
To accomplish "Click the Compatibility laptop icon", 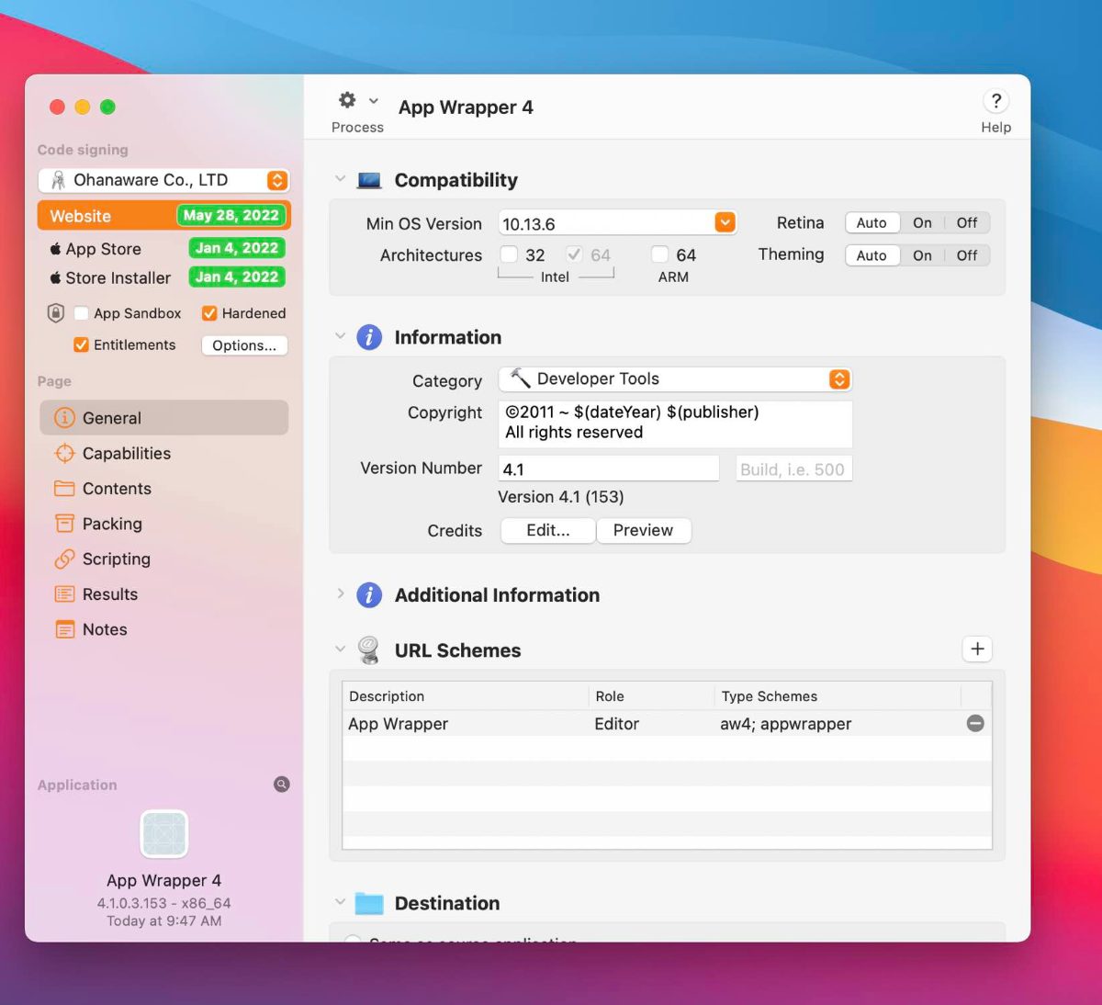I will [369, 180].
